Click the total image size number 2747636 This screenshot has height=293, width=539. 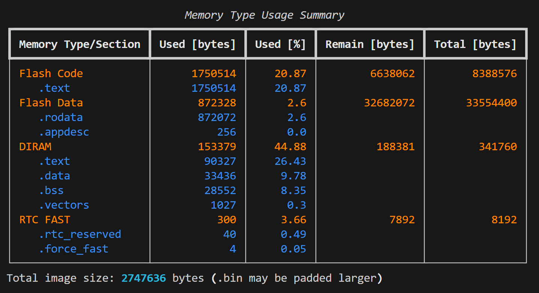(144, 278)
